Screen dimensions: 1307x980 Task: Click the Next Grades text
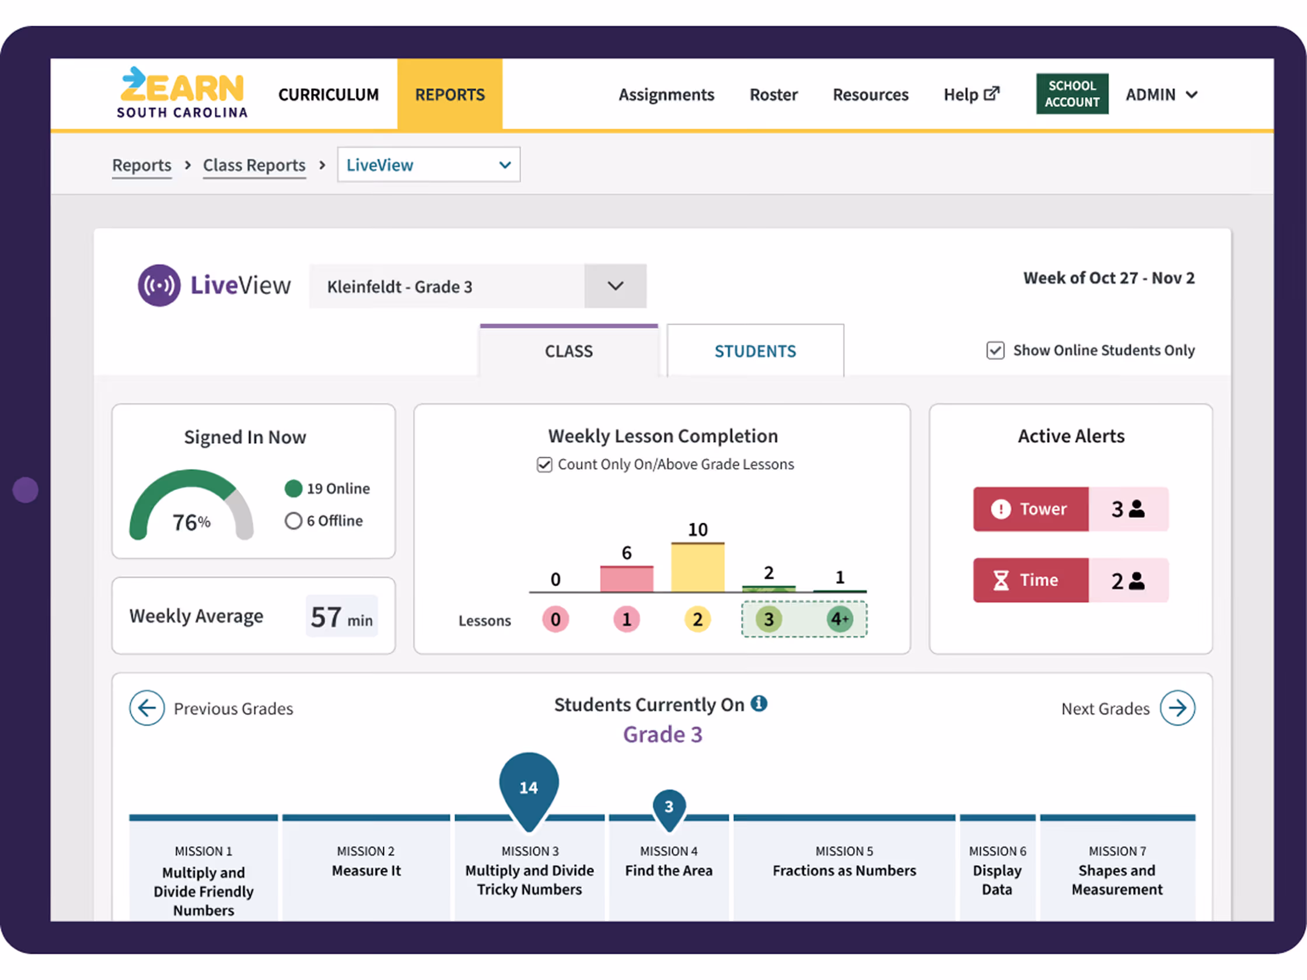(1105, 708)
